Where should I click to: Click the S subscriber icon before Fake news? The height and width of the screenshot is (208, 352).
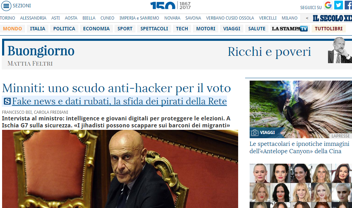7,101
